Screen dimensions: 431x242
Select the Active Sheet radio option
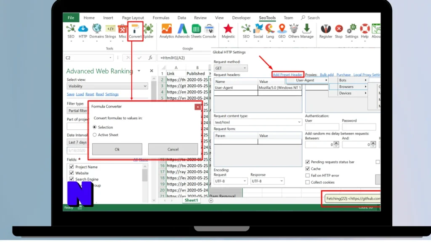click(x=95, y=135)
